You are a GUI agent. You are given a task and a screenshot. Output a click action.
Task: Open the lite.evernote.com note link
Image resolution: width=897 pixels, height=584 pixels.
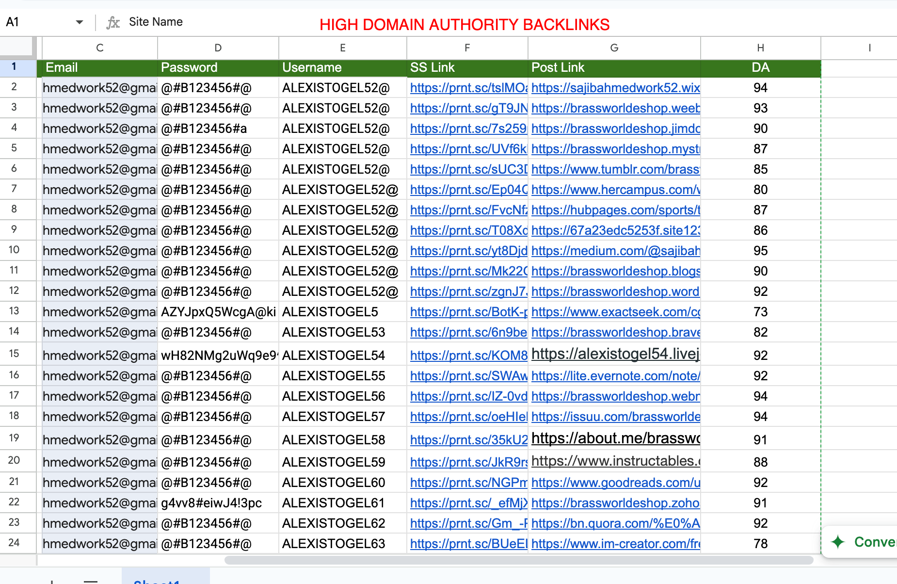(614, 375)
